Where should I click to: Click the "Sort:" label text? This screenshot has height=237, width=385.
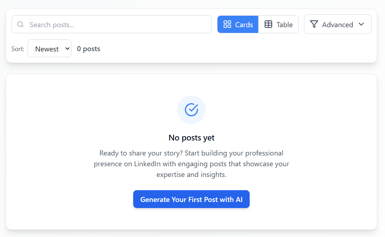point(18,49)
